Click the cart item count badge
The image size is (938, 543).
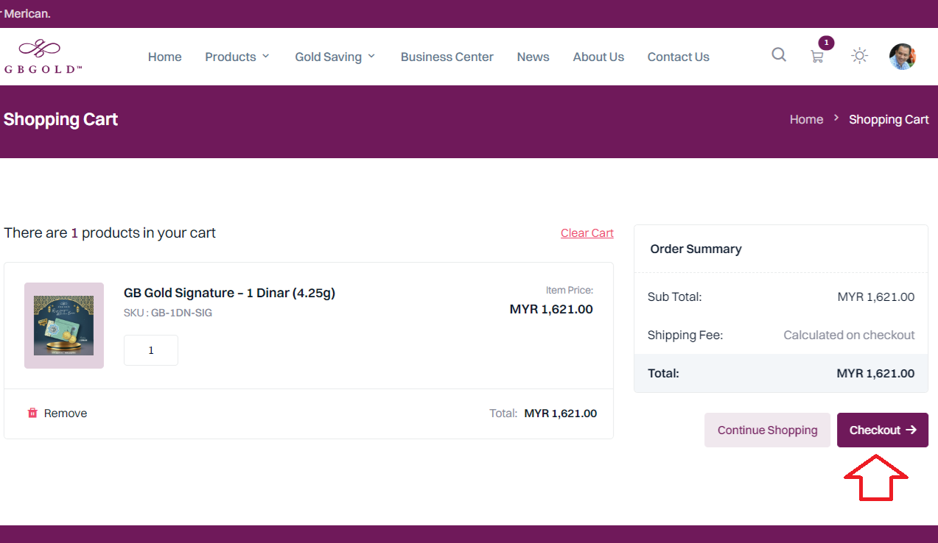point(826,43)
